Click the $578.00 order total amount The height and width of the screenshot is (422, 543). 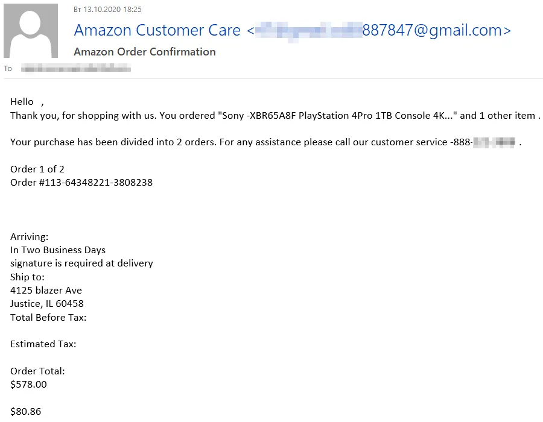tap(28, 385)
